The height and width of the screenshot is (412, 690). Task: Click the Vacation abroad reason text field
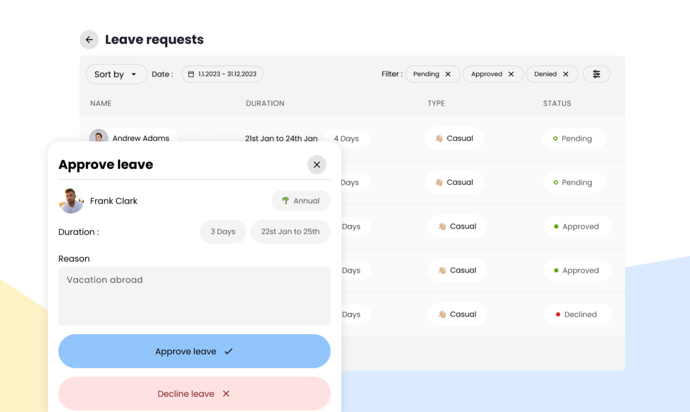coord(194,295)
